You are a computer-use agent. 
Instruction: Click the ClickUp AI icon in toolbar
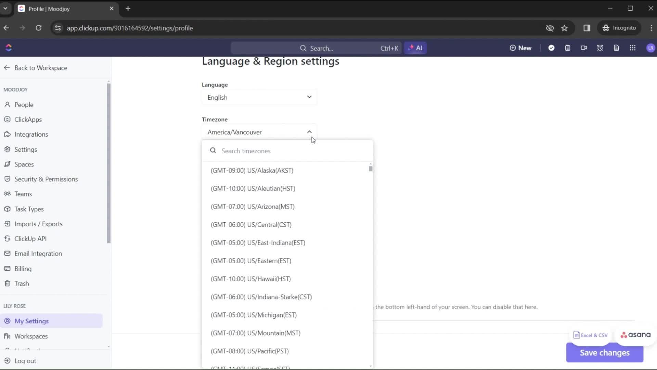[416, 48]
